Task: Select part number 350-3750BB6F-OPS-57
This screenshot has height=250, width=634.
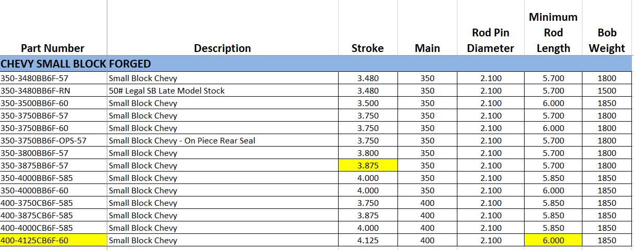Action: tap(43, 141)
